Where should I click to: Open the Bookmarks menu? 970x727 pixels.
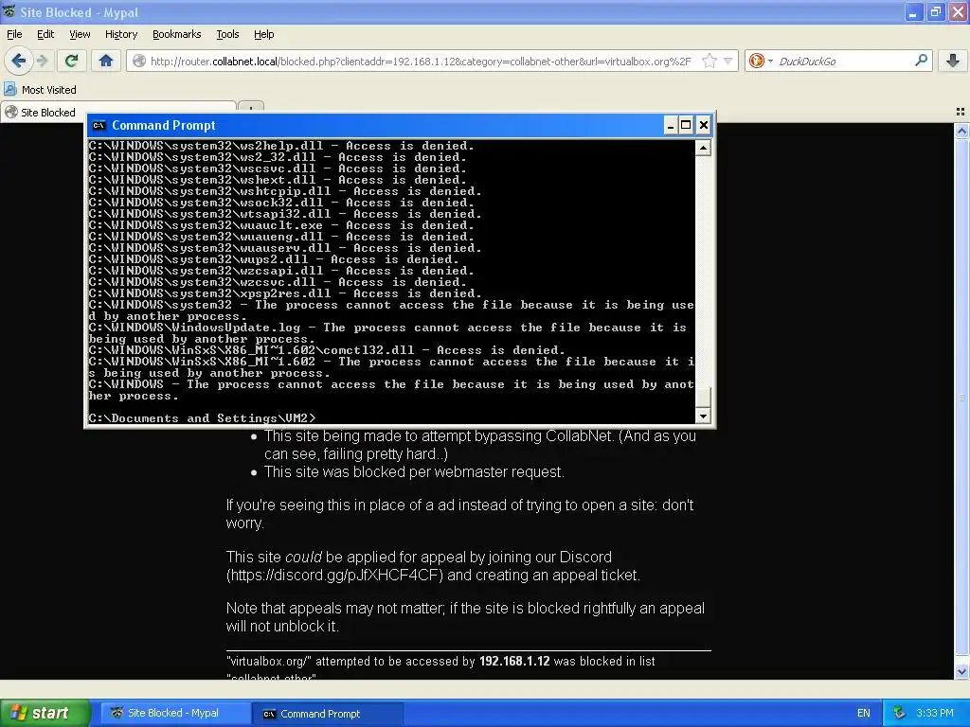(x=177, y=34)
